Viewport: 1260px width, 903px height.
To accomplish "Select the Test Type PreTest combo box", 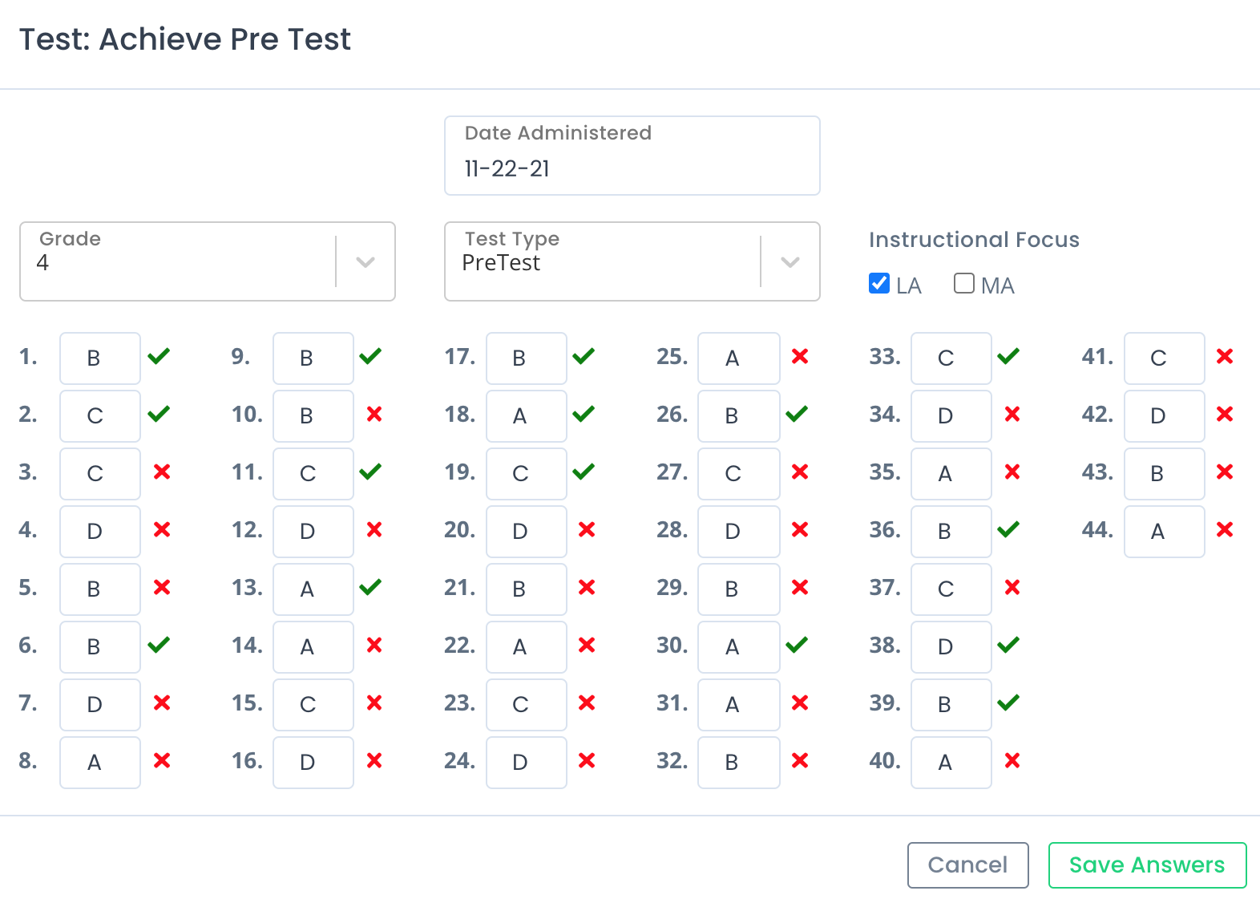I will point(632,261).
